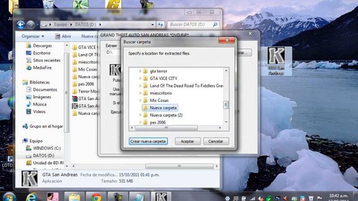
Task: Open Escritorio in Explorer sidebar
Action: click(x=39, y=53)
